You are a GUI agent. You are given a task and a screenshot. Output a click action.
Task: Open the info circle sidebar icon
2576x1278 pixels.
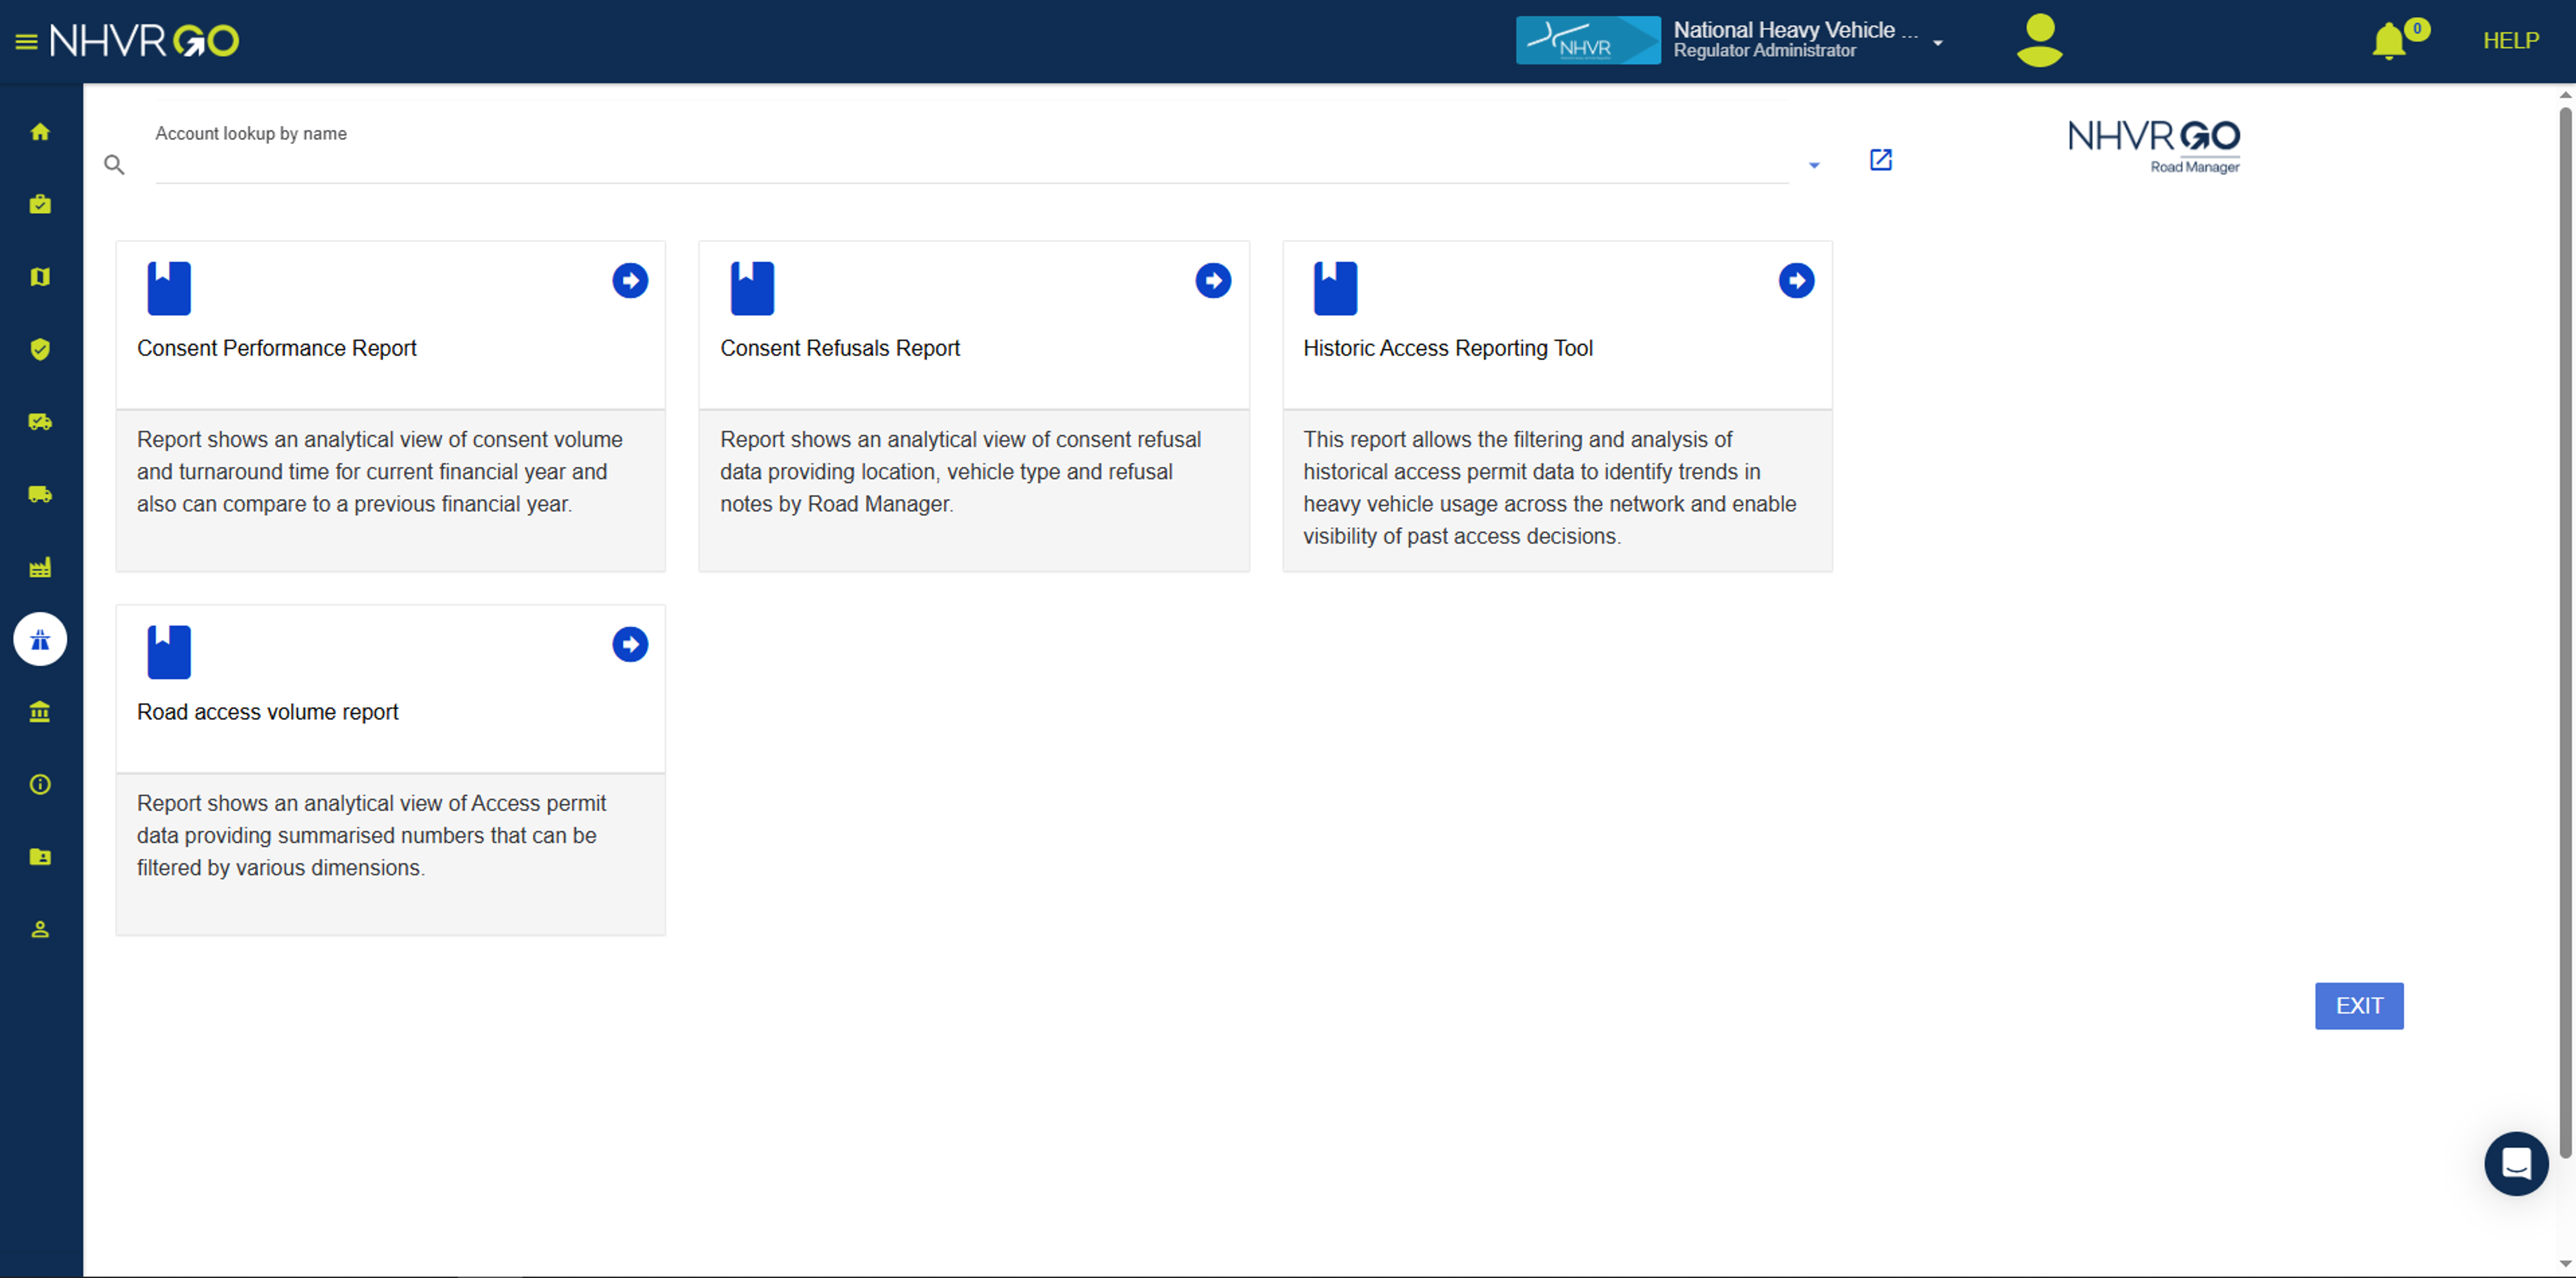point(40,784)
